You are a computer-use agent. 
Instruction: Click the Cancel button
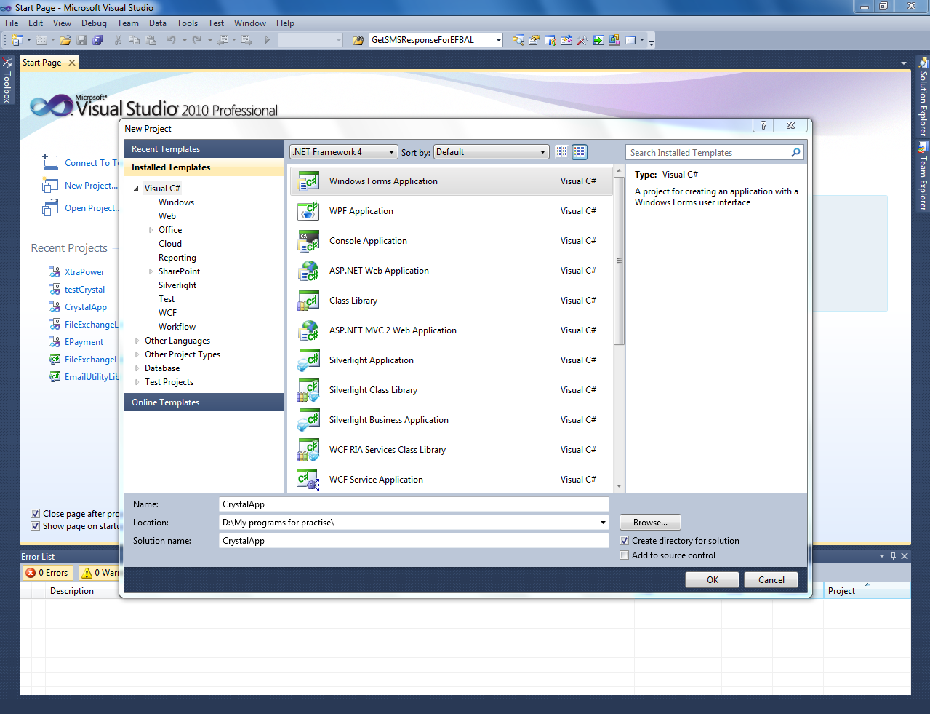point(771,580)
